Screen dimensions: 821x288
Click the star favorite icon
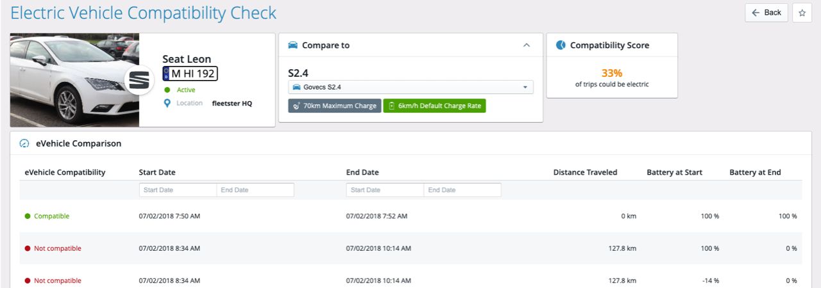pyautogui.click(x=802, y=13)
